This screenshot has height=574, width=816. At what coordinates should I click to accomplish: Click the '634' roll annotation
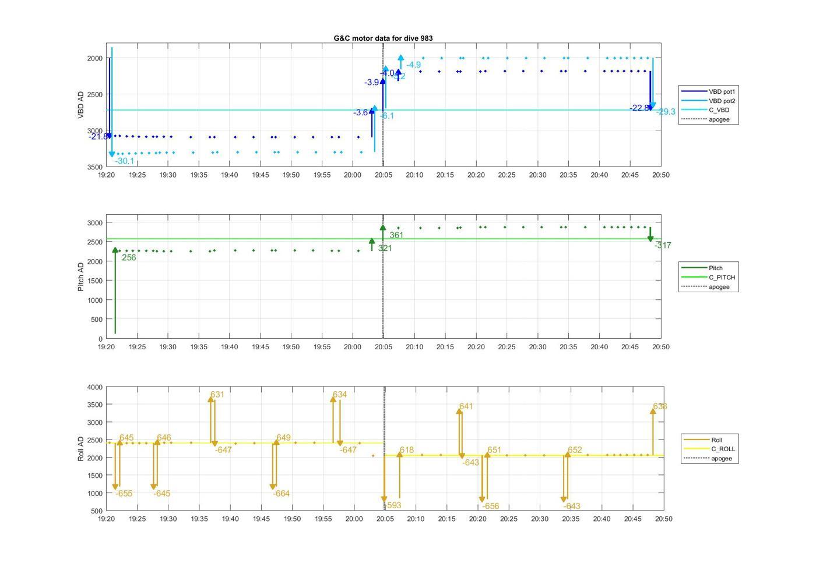(339, 394)
